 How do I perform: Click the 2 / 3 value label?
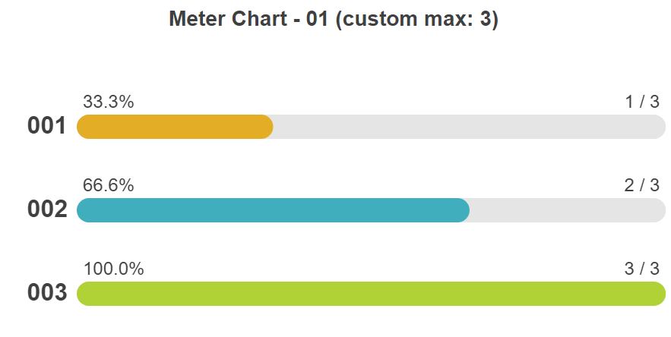point(641,185)
